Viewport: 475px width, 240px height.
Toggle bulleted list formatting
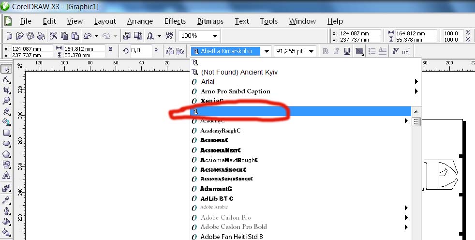pyautogui.click(x=371, y=51)
